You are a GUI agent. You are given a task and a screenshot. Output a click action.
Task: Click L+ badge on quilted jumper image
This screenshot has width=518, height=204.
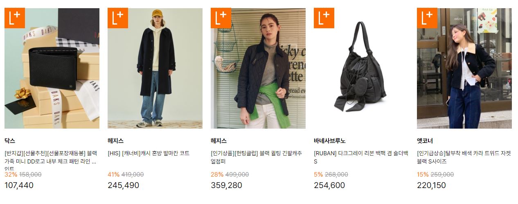pos(221,18)
